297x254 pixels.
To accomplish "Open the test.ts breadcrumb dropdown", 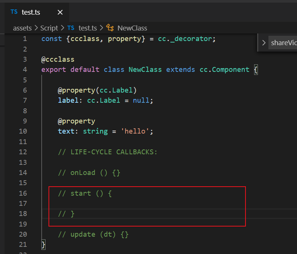I will click(x=88, y=28).
